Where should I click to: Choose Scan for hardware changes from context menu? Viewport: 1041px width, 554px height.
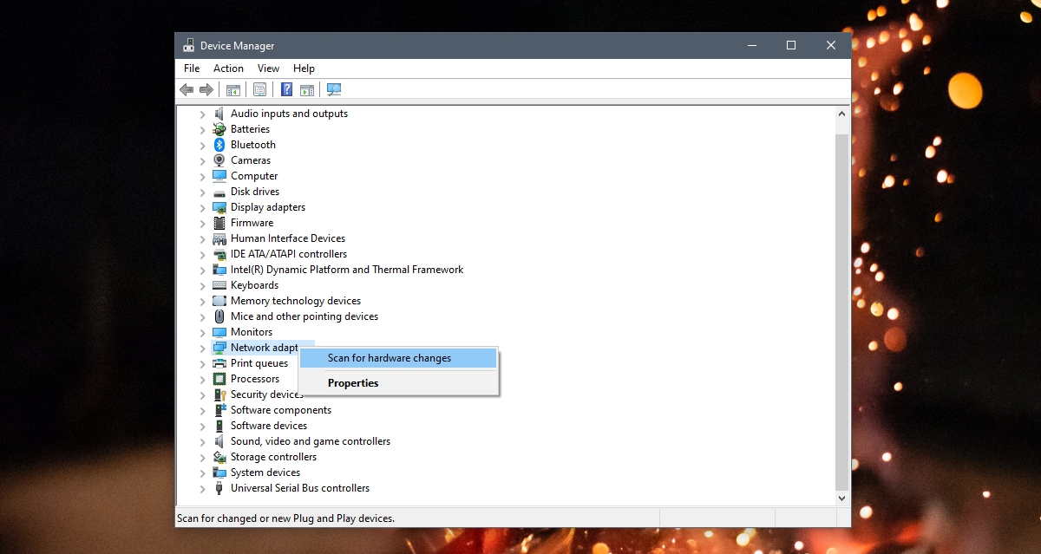pos(389,357)
